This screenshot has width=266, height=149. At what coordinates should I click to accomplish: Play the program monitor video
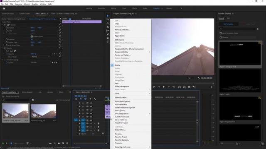coord(164,87)
